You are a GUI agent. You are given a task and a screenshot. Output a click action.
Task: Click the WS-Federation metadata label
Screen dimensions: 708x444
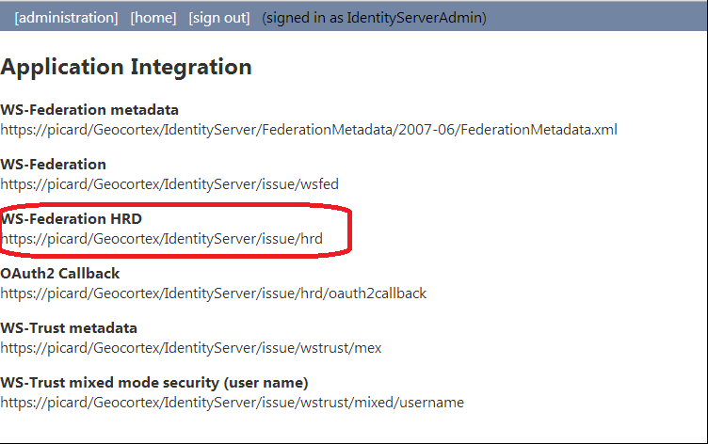pyautogui.click(x=89, y=110)
